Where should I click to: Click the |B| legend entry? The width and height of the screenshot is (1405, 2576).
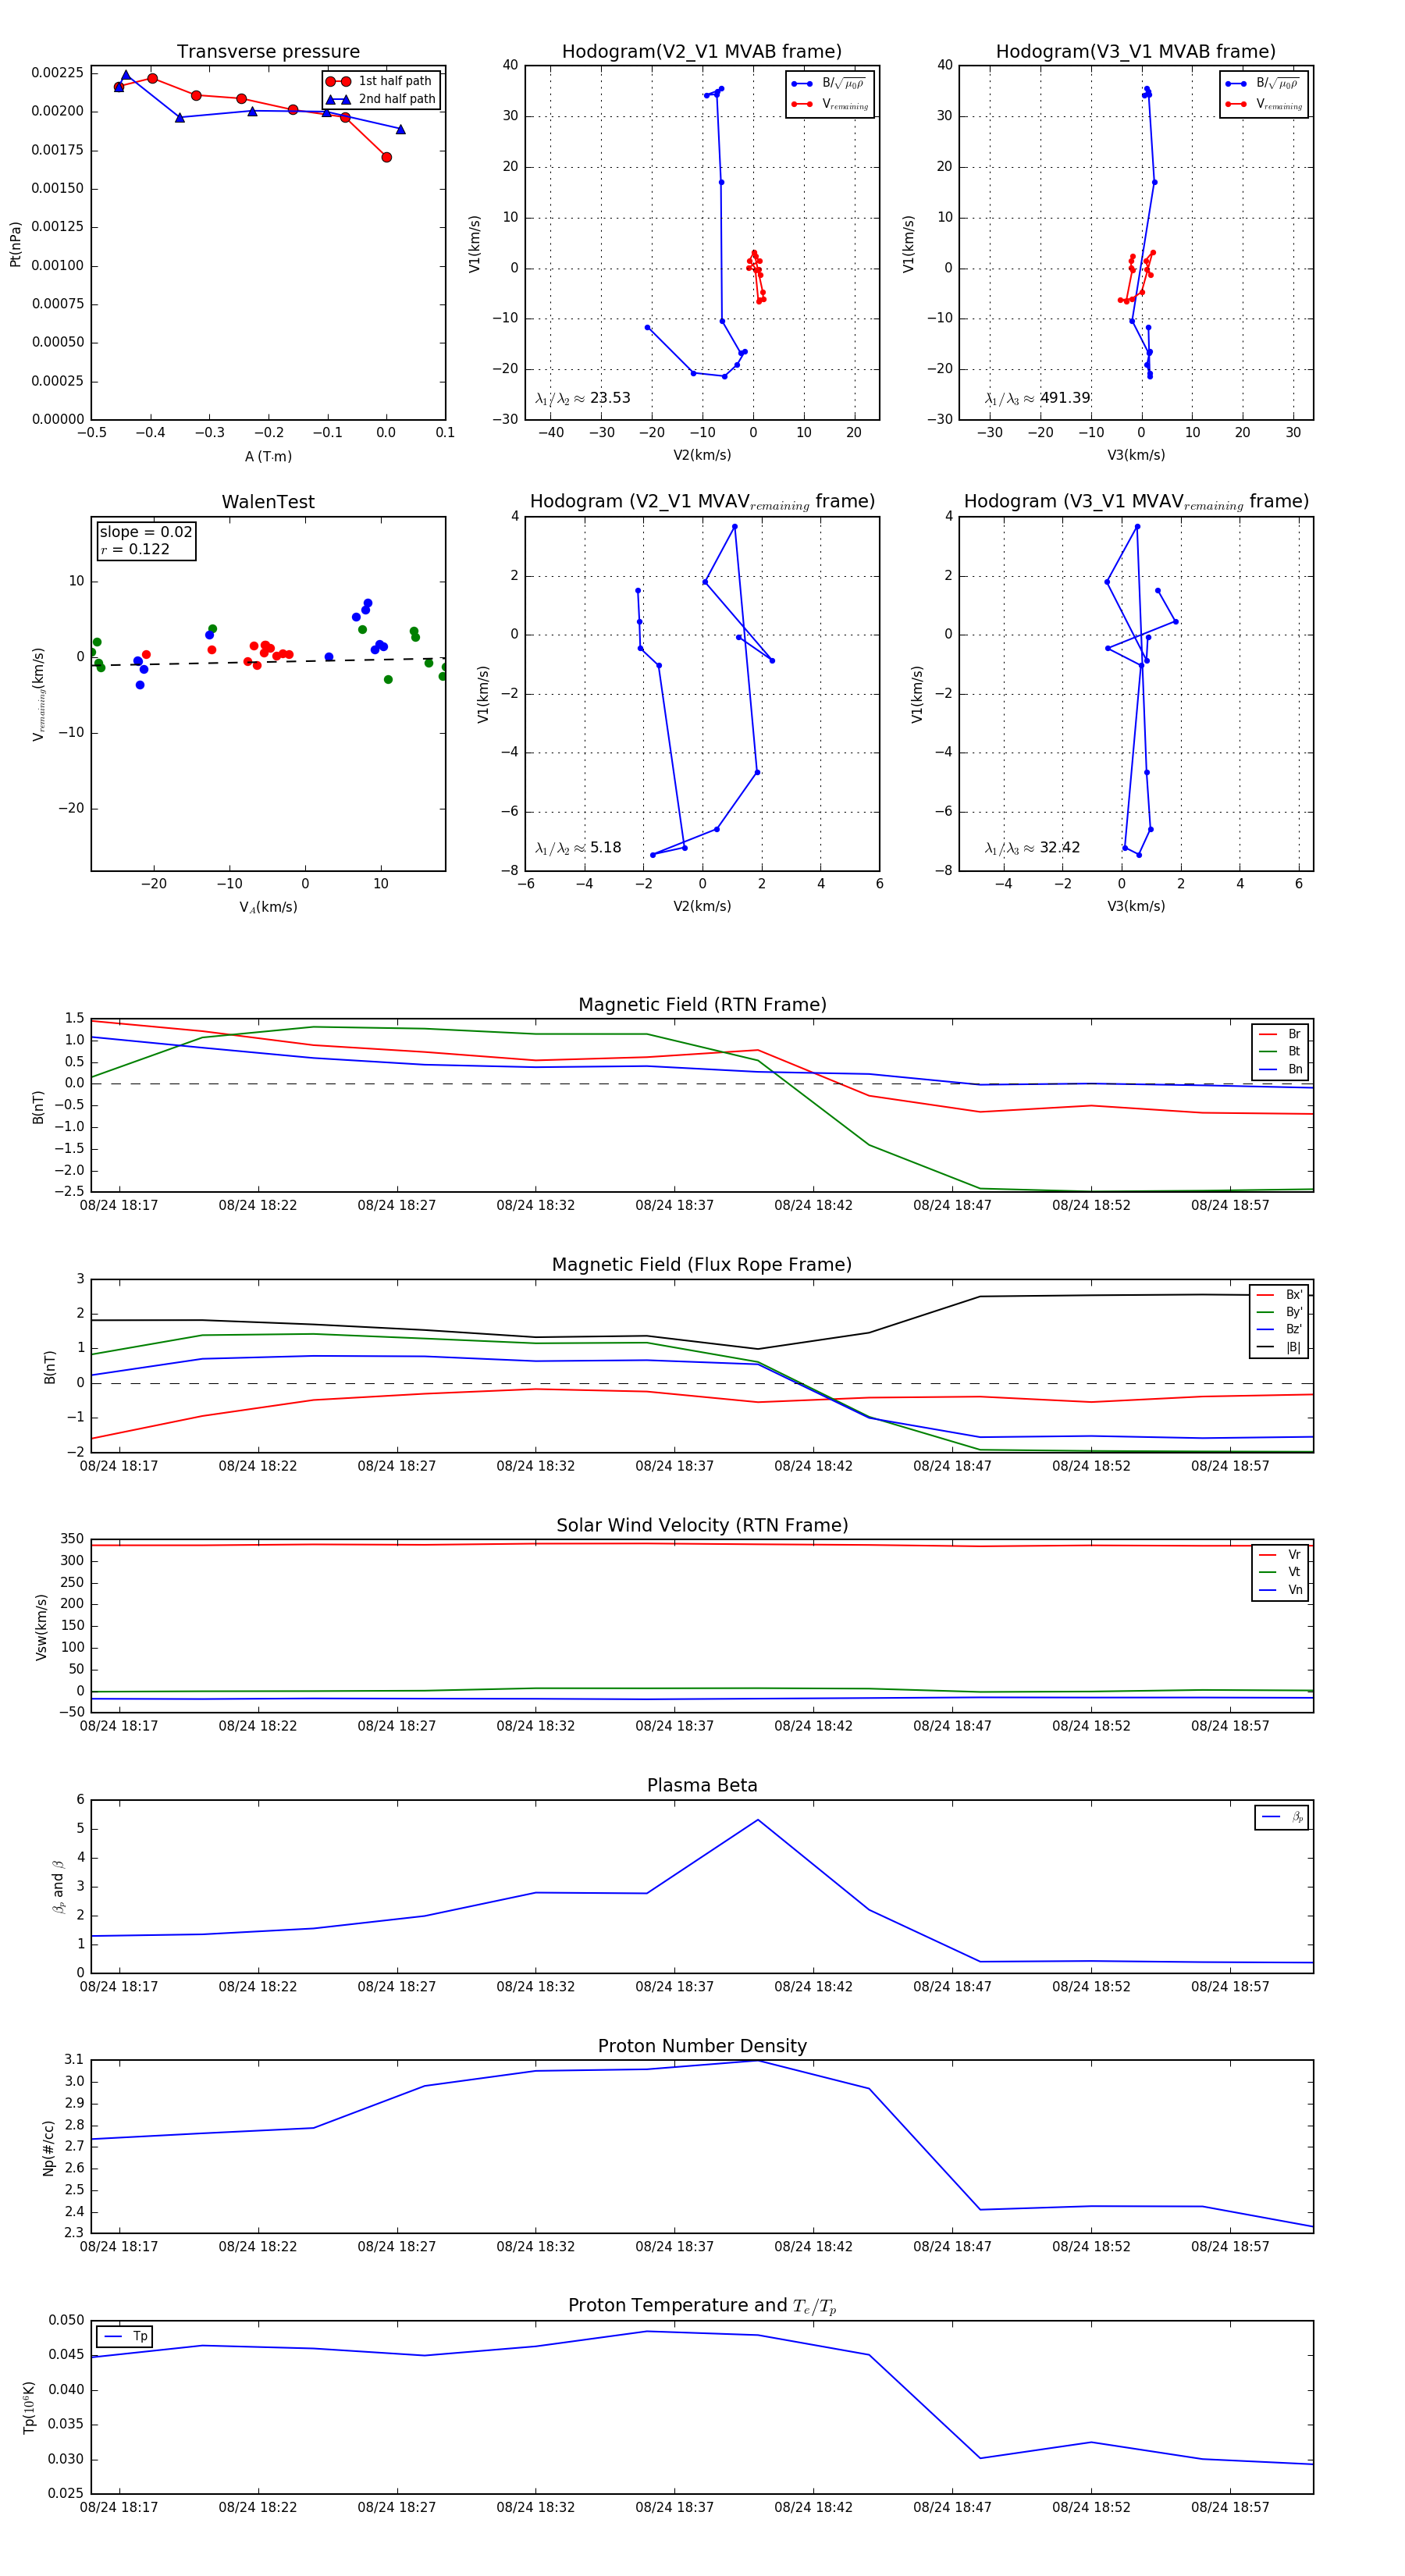click(1279, 1347)
